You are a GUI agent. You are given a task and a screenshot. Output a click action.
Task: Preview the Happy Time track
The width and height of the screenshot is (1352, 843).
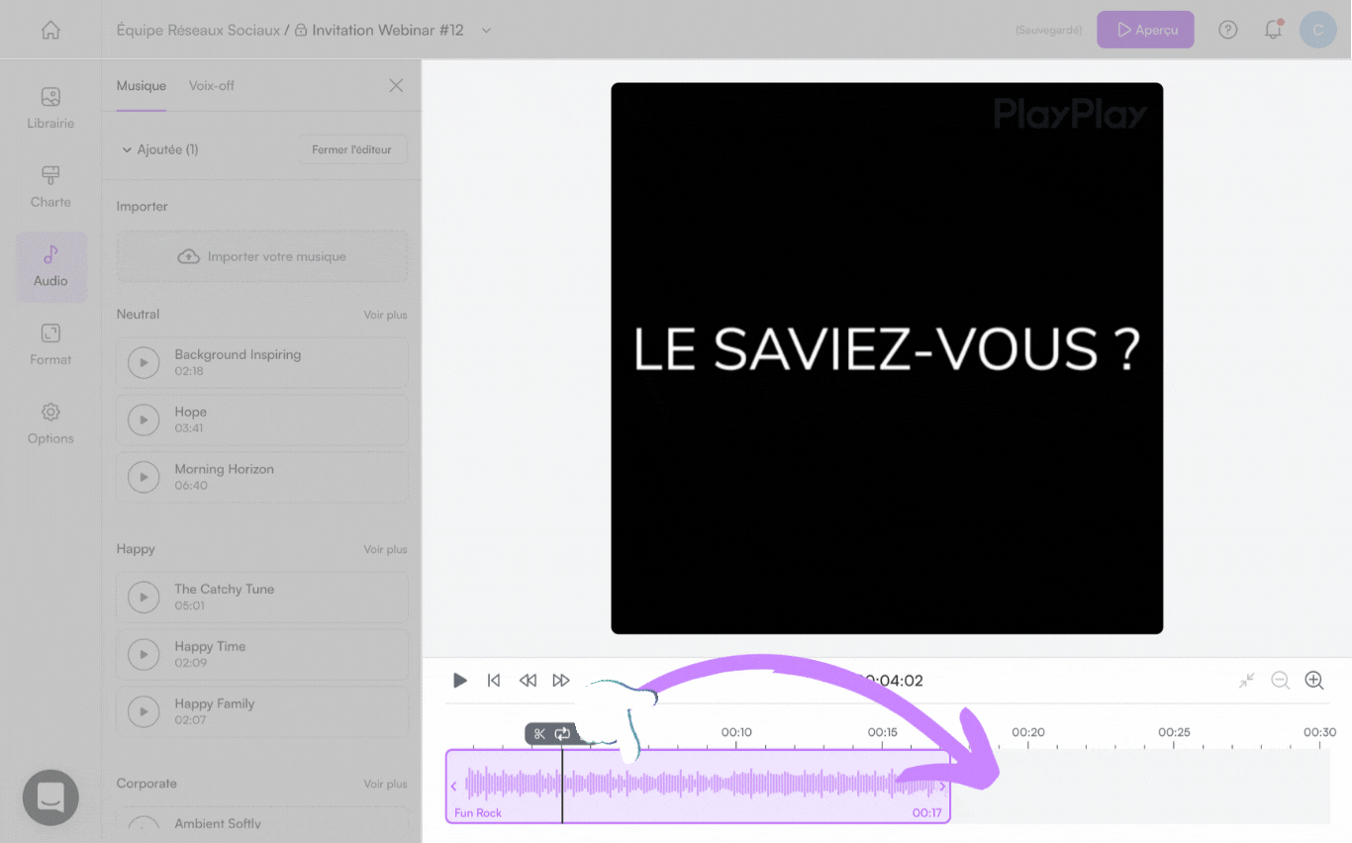pos(144,655)
